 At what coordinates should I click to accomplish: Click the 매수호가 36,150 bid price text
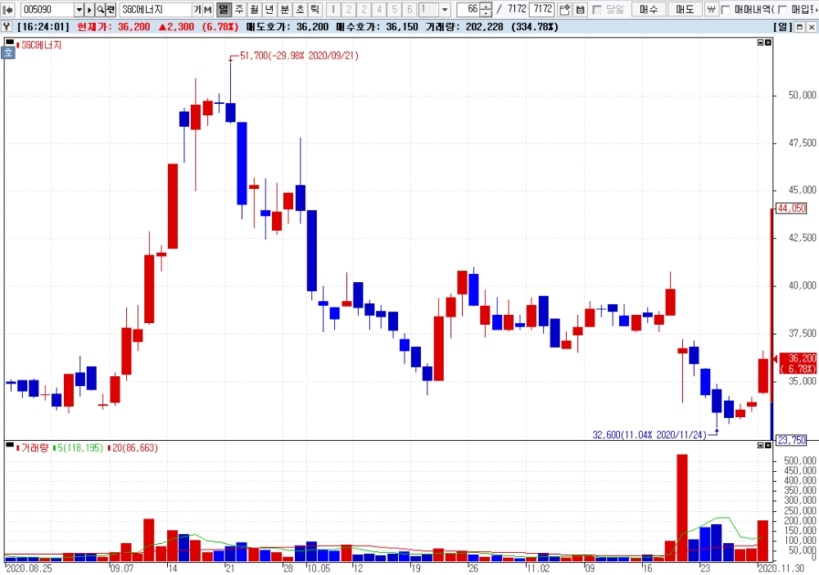tap(377, 27)
